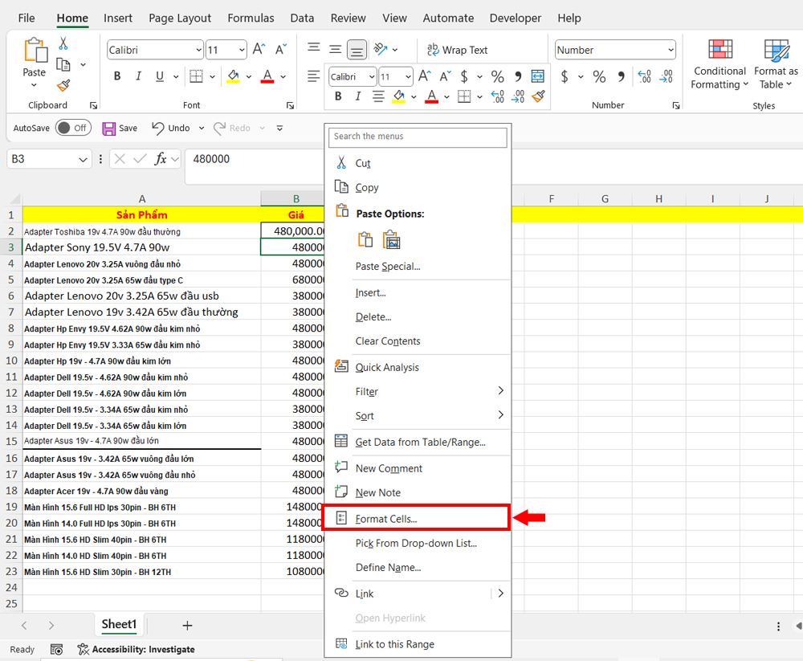Toggle Bold in the ribbon Font group
803x661 pixels.
(117, 77)
